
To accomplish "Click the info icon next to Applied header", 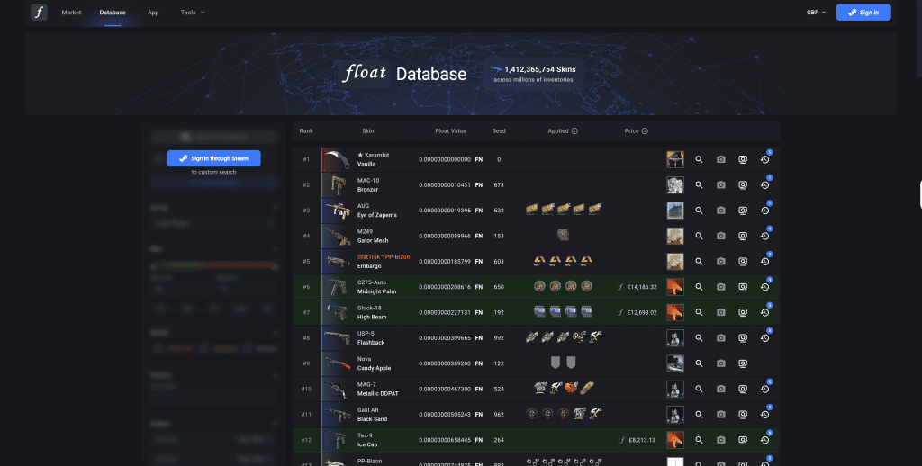I will [x=574, y=131].
